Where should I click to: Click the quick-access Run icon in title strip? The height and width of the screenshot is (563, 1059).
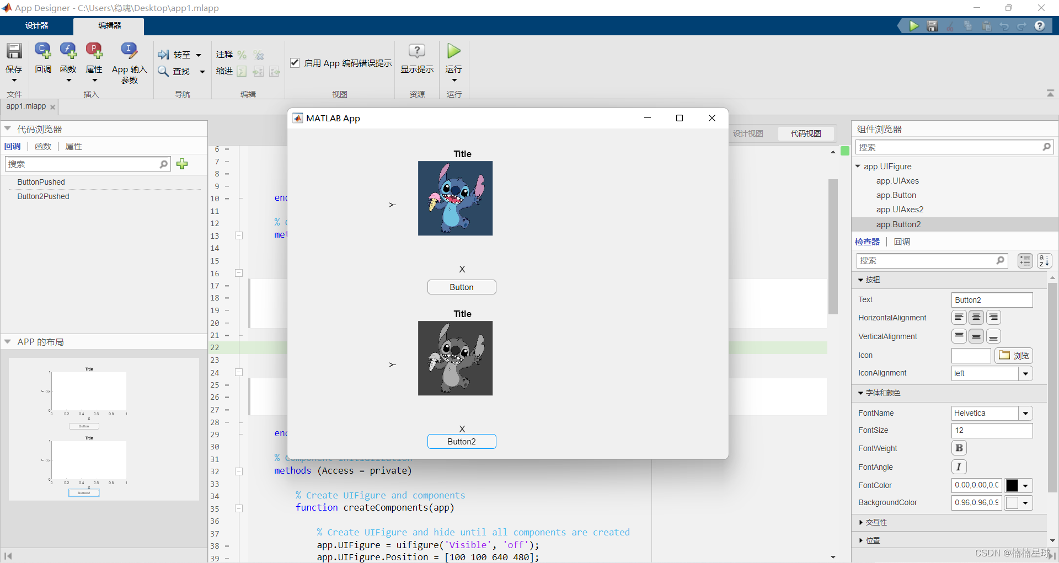point(914,26)
